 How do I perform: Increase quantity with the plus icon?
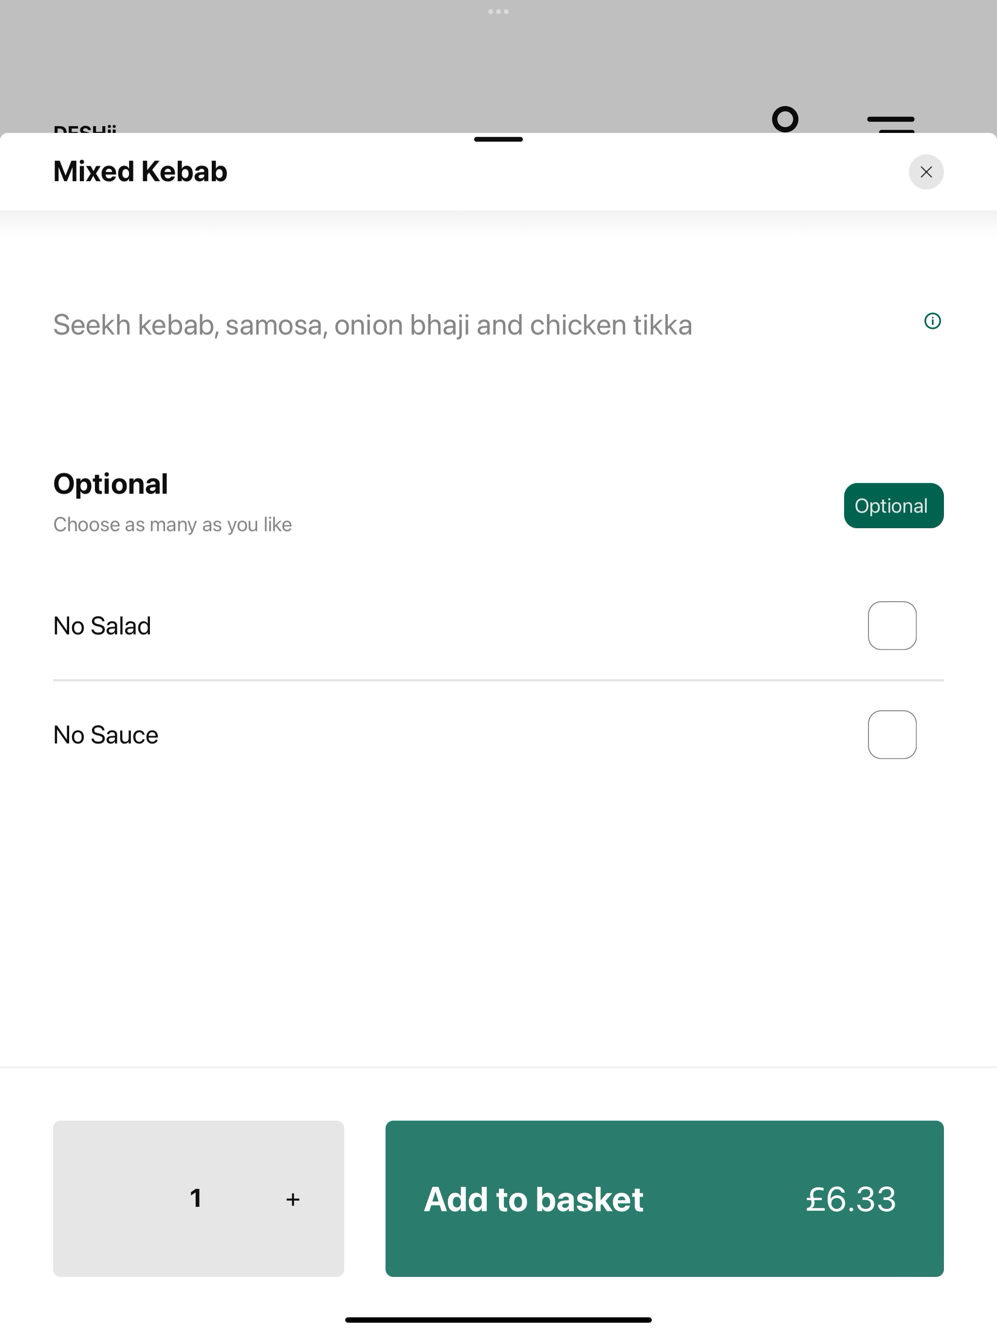(293, 1199)
